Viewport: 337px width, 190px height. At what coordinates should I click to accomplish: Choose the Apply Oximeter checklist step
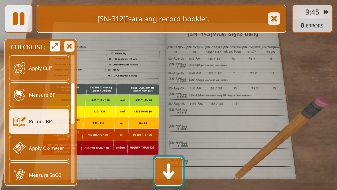point(39,148)
